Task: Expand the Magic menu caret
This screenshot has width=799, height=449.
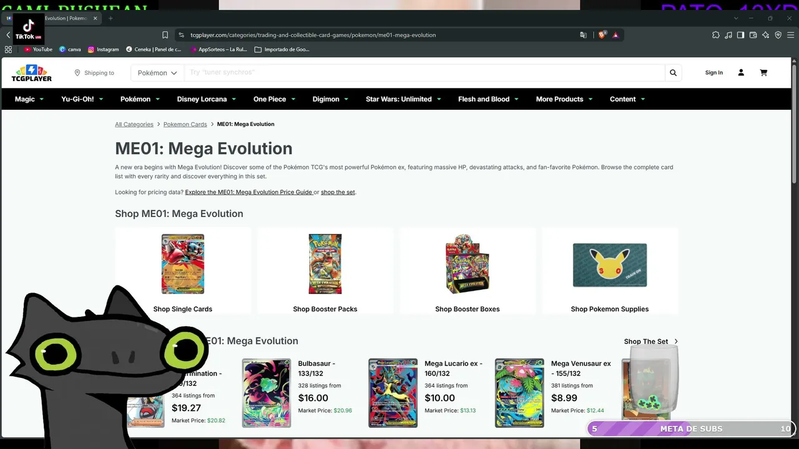Action: pos(42,99)
